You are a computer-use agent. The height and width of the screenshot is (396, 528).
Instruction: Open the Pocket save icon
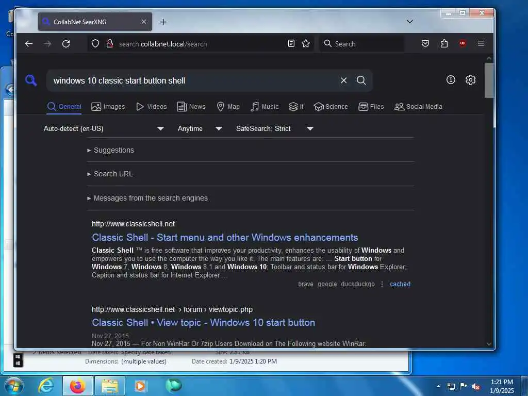tap(425, 43)
